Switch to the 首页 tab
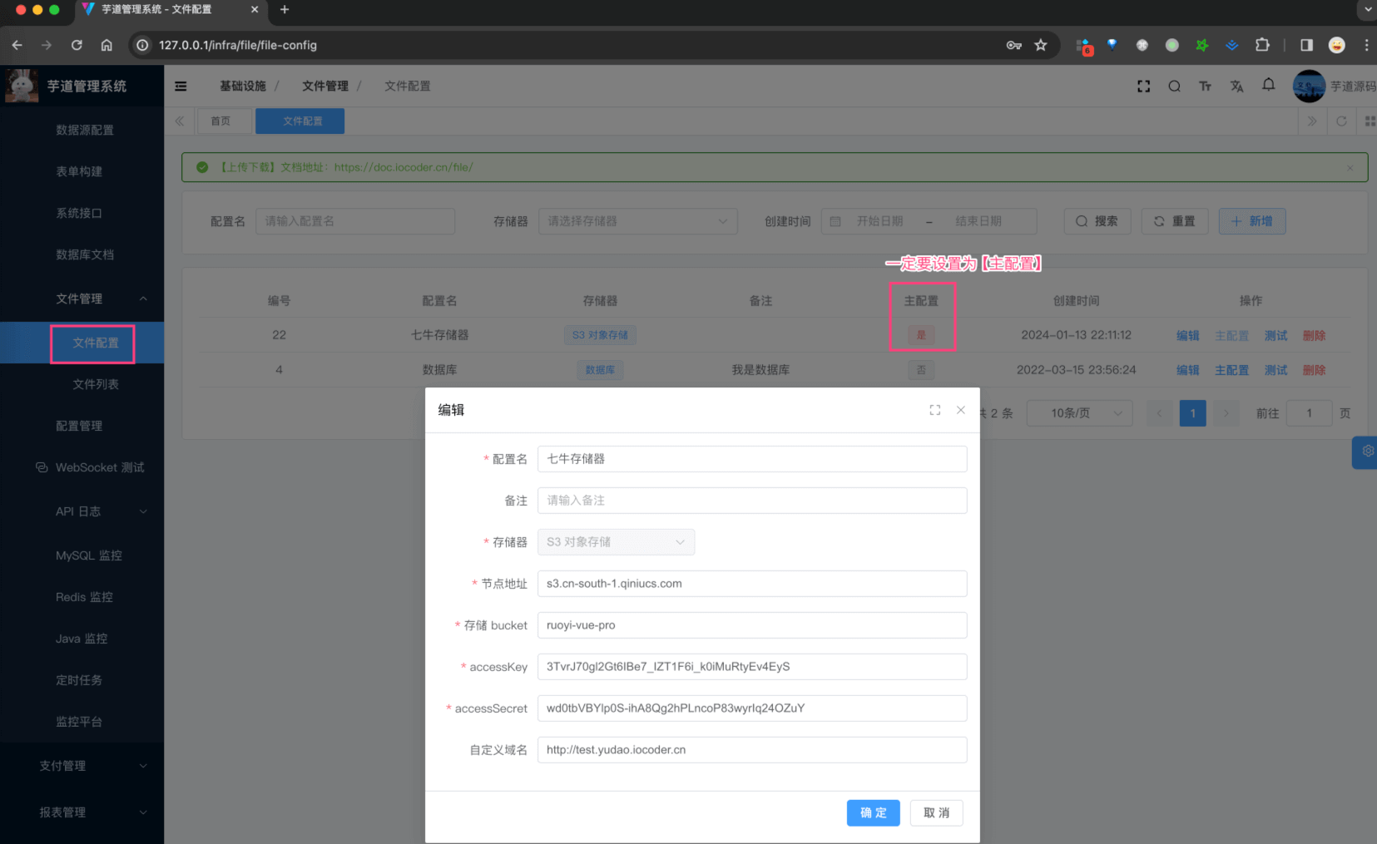 pos(220,121)
